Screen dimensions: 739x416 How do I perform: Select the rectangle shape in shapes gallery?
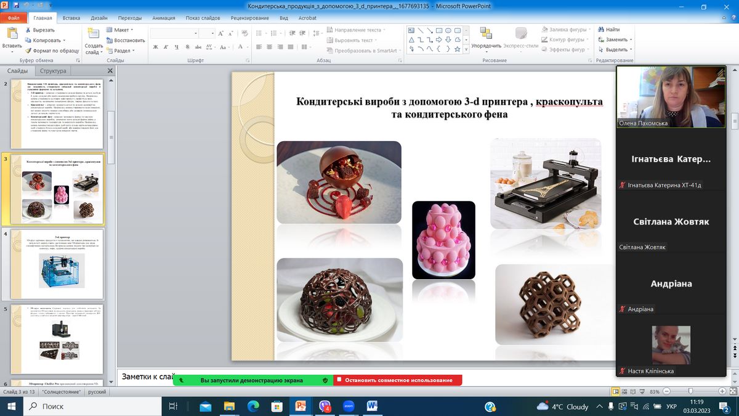pyautogui.click(x=438, y=30)
